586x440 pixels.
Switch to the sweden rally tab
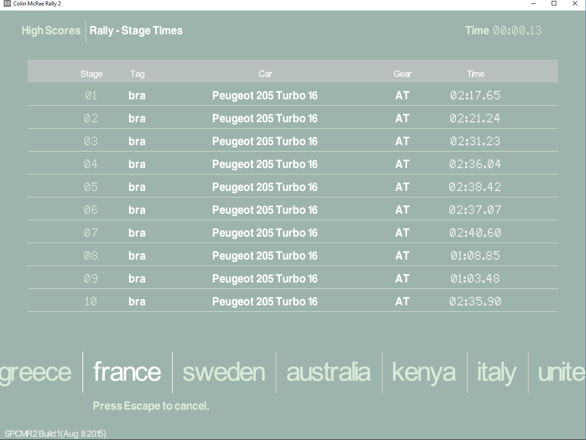(x=224, y=372)
